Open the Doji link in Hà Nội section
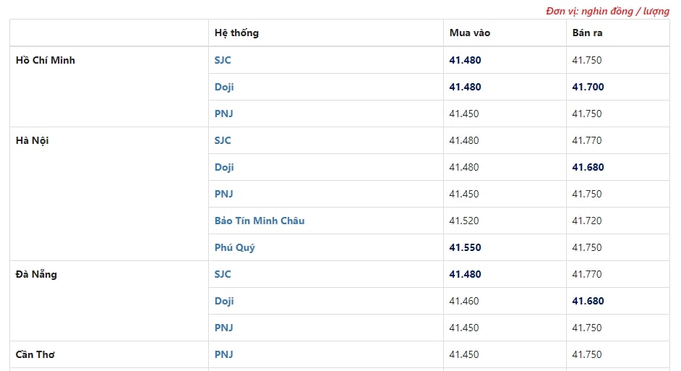The width and height of the screenshot is (681, 371). point(224,167)
